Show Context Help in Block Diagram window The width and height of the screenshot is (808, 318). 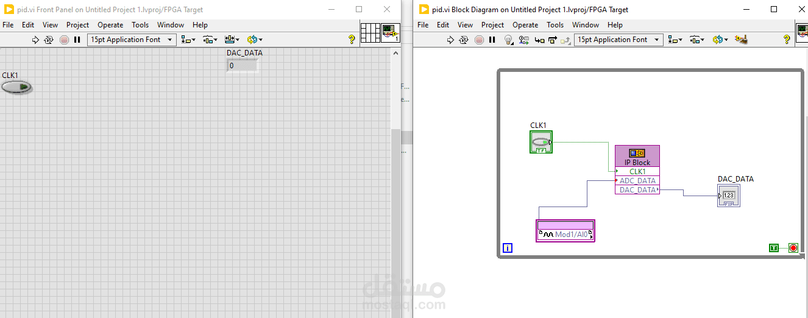coord(787,40)
